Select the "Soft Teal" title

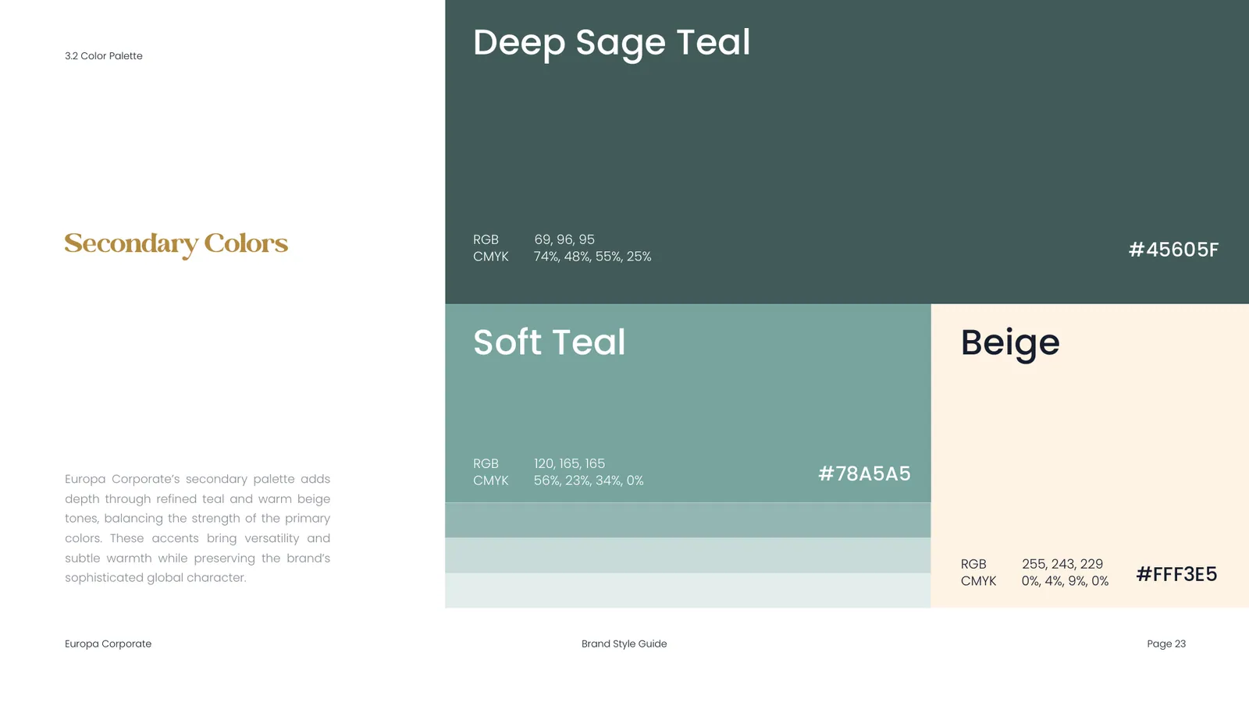click(x=550, y=342)
